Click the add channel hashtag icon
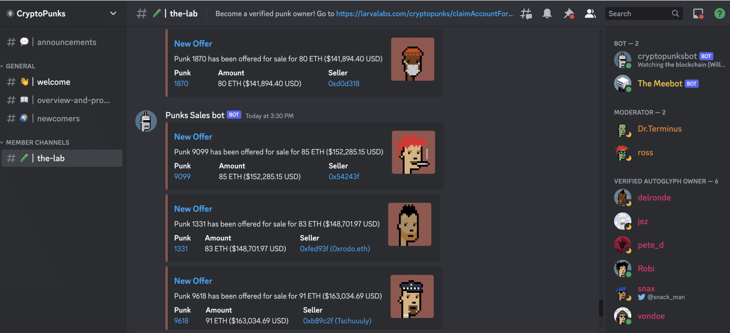The image size is (730, 333). pyautogui.click(x=526, y=13)
